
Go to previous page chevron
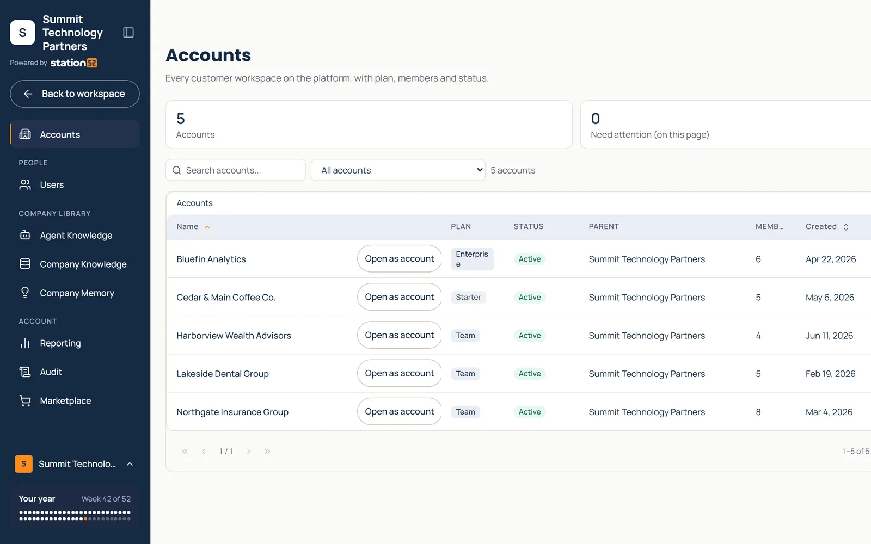204,452
